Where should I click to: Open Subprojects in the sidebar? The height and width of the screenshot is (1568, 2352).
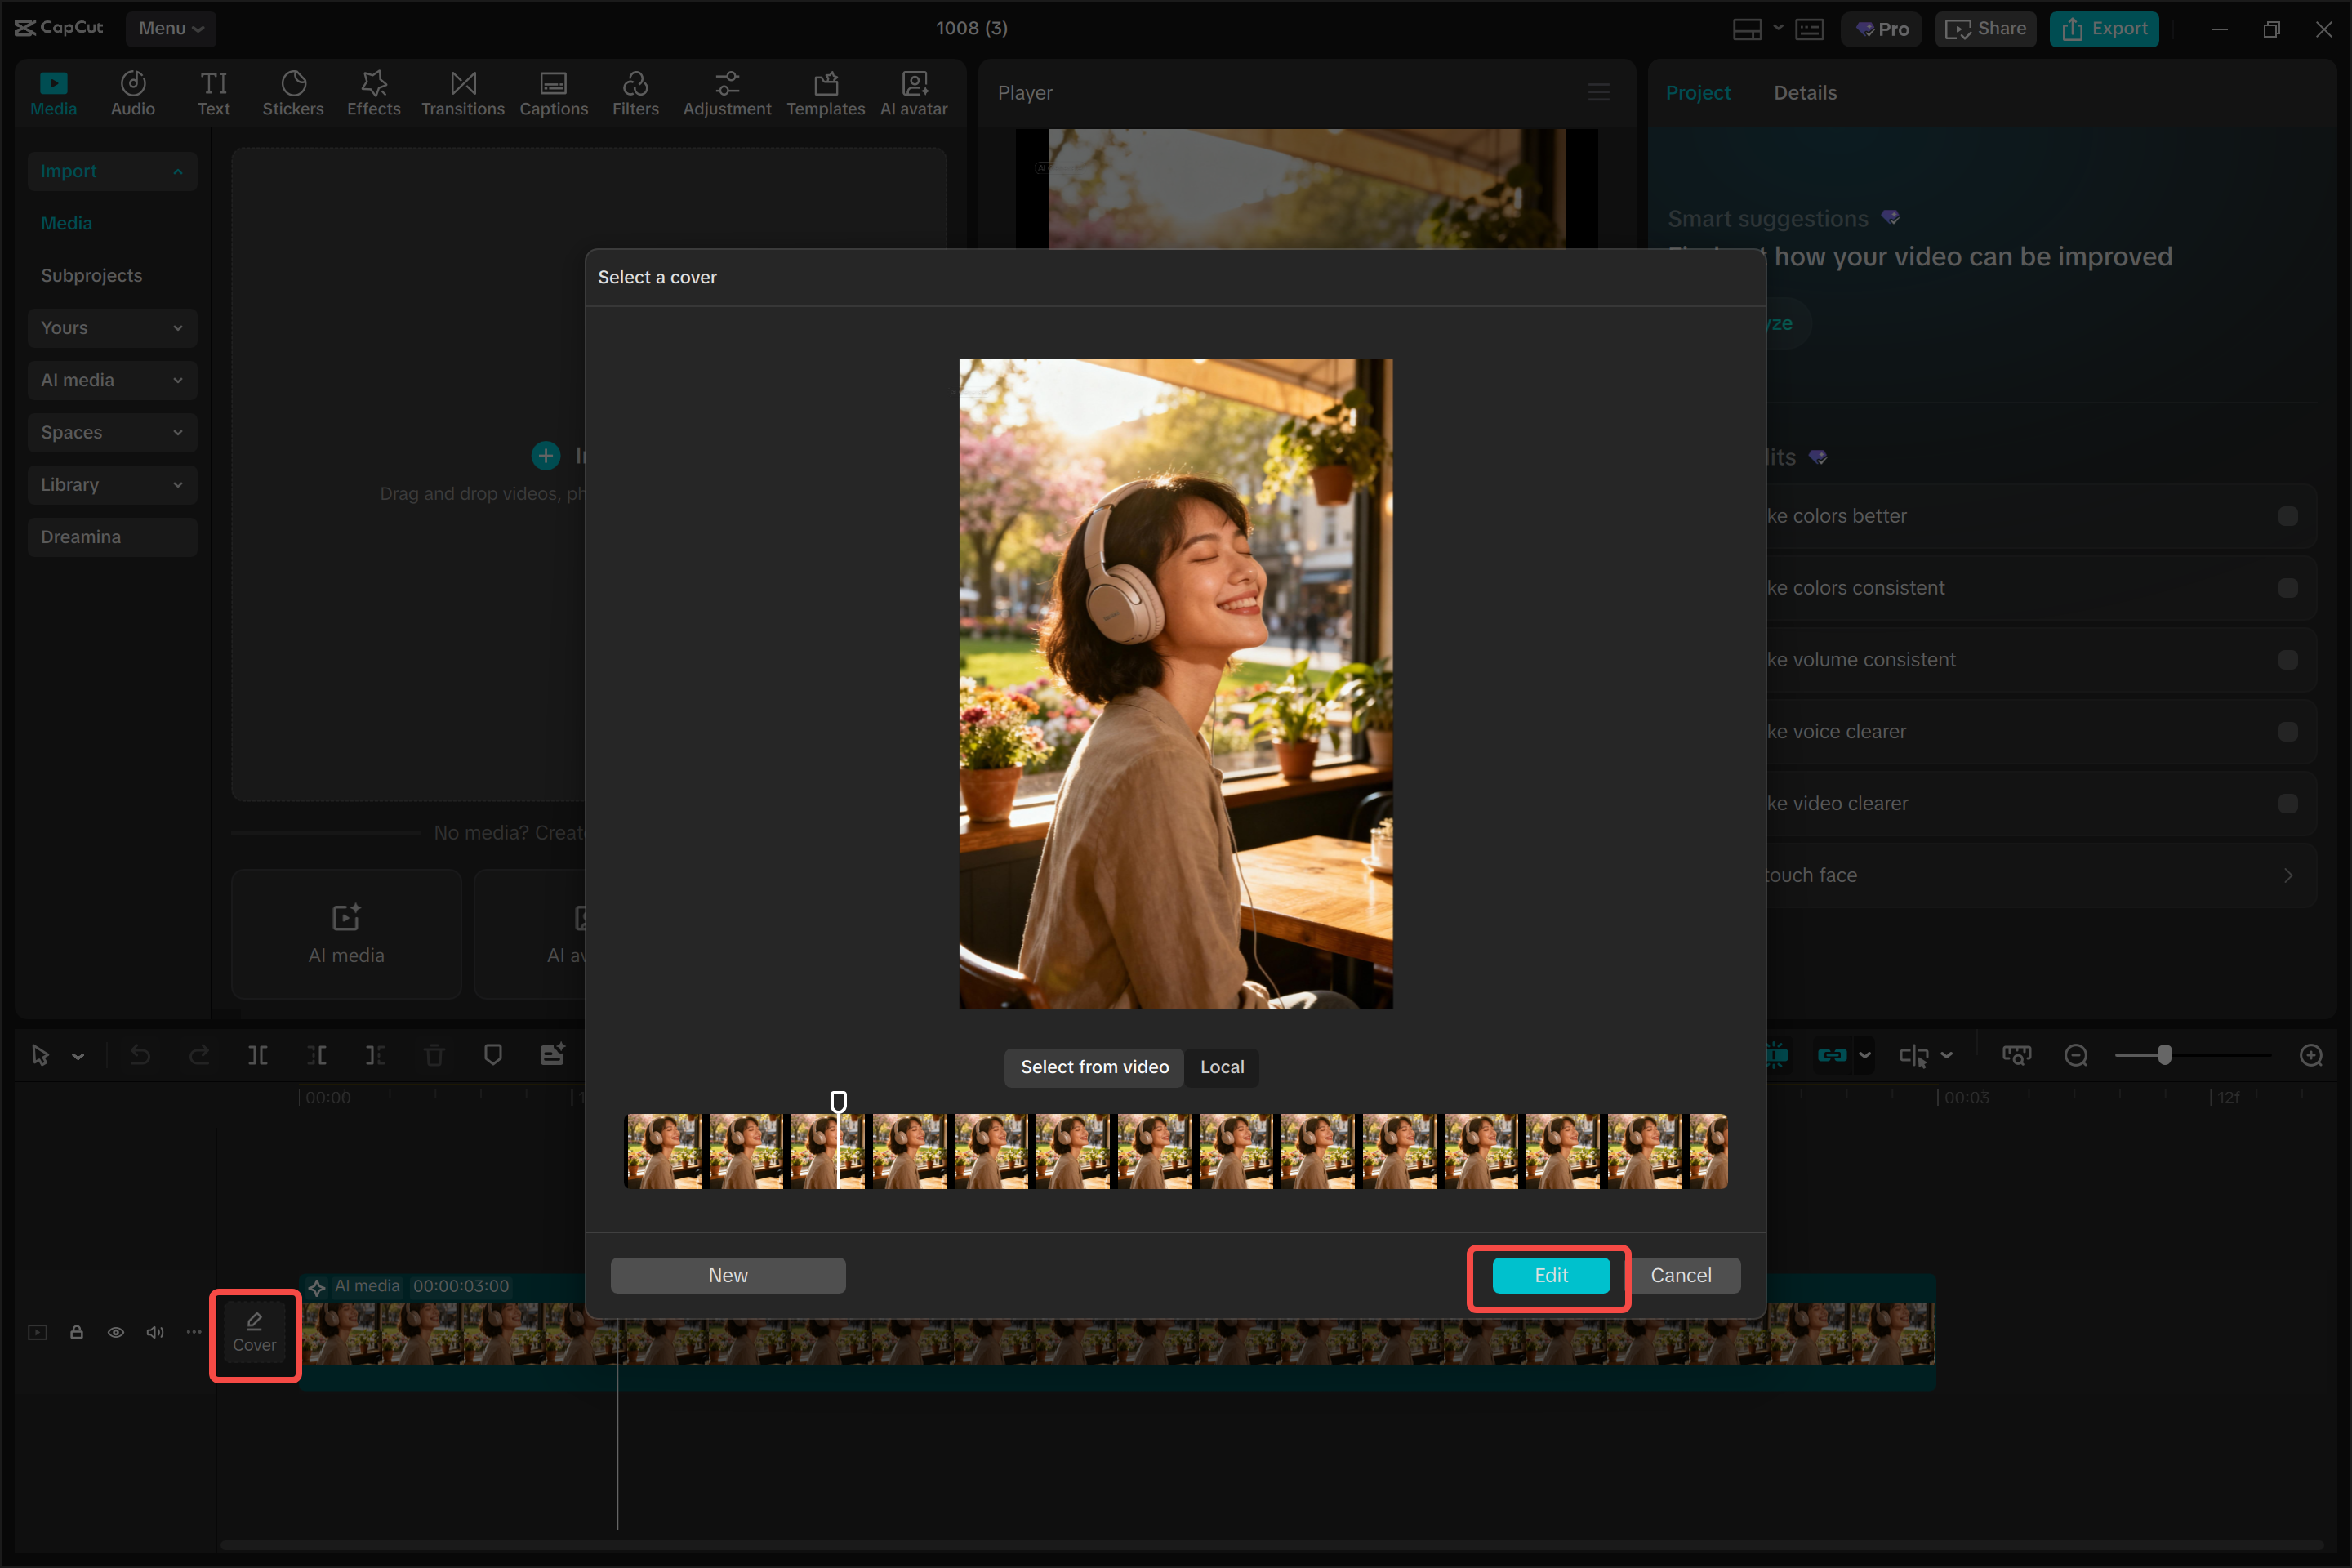[x=91, y=275]
